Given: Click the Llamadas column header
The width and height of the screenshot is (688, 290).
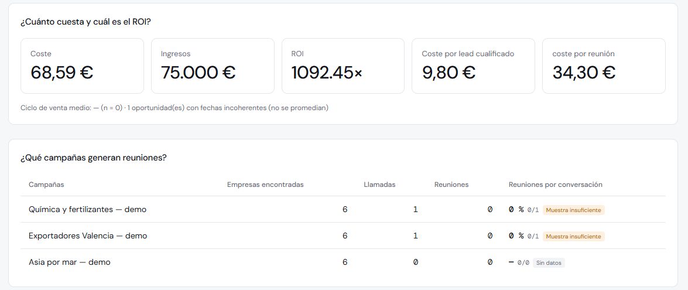Looking at the screenshot, I should pyautogui.click(x=379, y=185).
